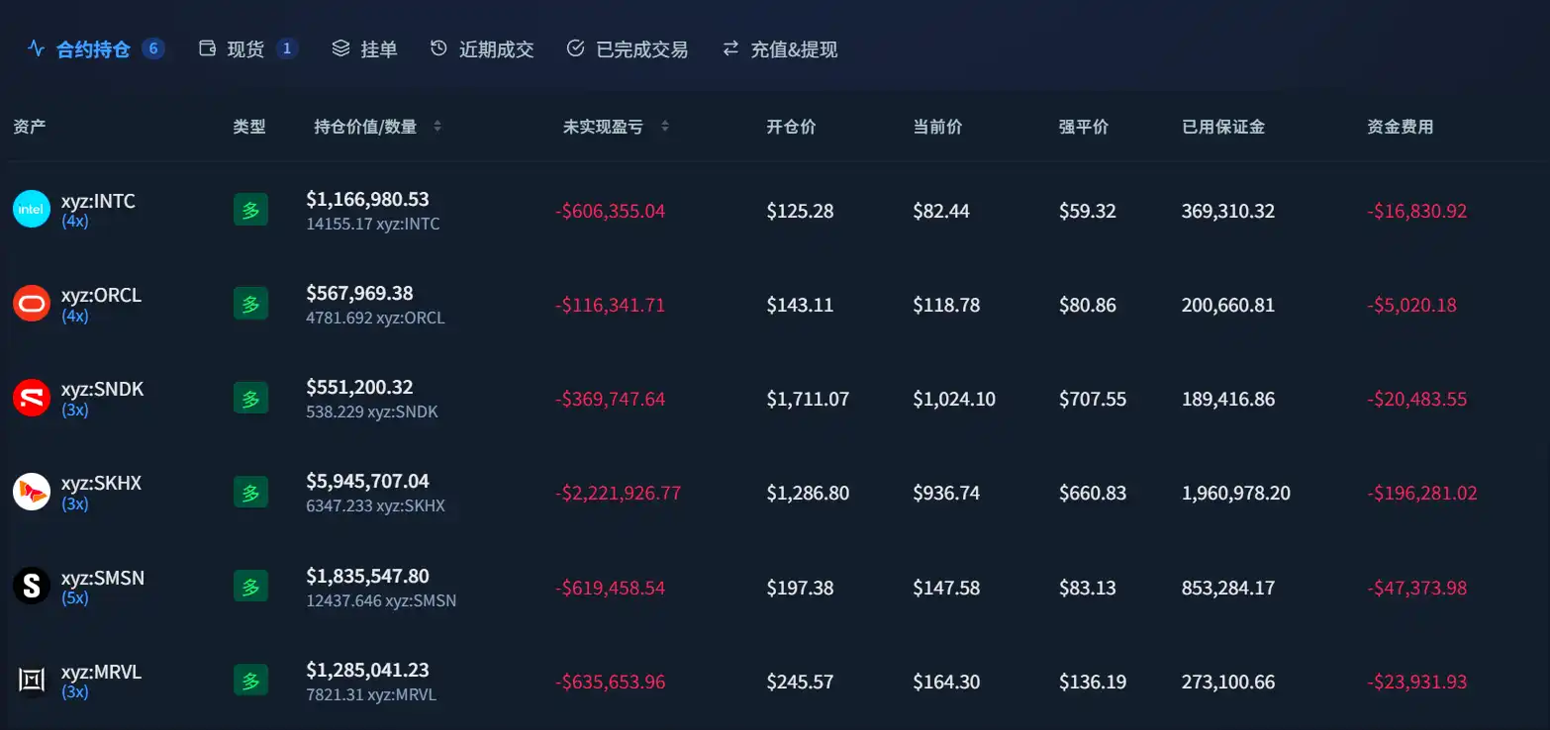Click the $1,711.07 entry price
The width and height of the screenshot is (1550, 730).
(808, 400)
